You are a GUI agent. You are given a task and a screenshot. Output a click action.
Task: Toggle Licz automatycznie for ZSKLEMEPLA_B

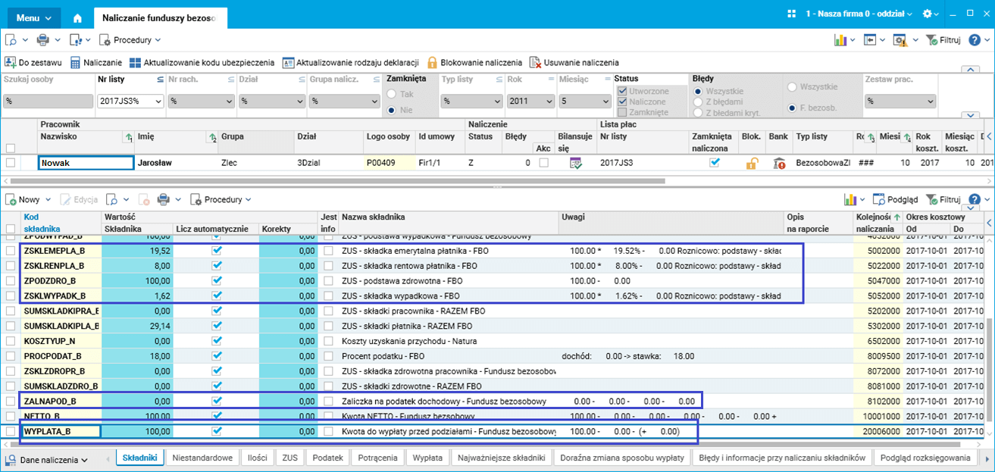pyautogui.click(x=217, y=251)
